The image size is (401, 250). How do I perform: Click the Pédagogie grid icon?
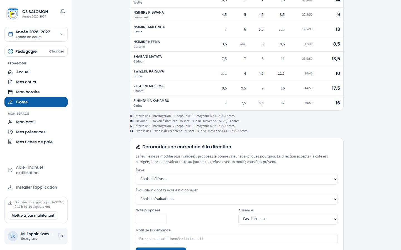coord(11,51)
